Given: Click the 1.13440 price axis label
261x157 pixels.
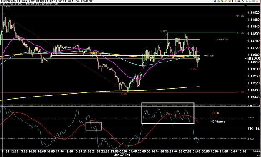Looking at the screenshot, I should 253,97.
